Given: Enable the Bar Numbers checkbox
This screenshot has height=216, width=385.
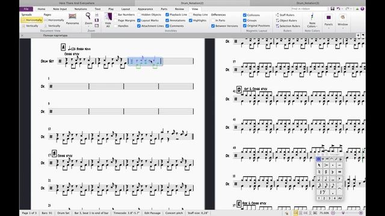Looking at the screenshot, I should tap(115, 14).
